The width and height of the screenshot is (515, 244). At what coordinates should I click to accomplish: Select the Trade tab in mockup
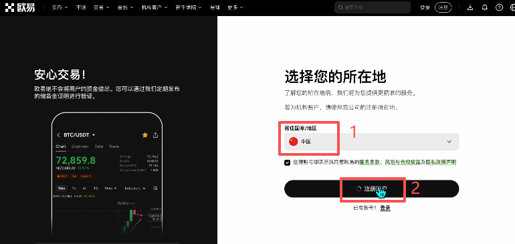tap(114, 146)
